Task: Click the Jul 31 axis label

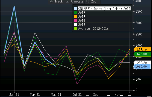Action: coord(77,95)
